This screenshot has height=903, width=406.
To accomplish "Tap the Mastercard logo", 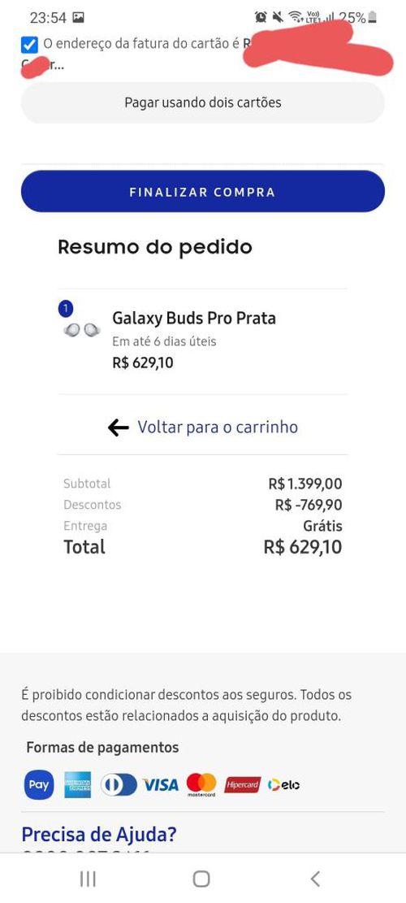I will (x=201, y=784).
